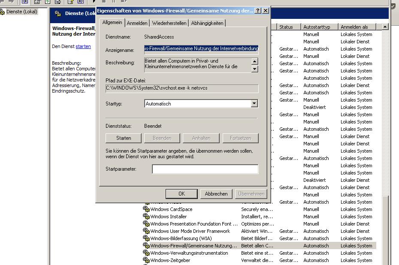
Task: Sort by the Status column header
Action: (289, 27)
